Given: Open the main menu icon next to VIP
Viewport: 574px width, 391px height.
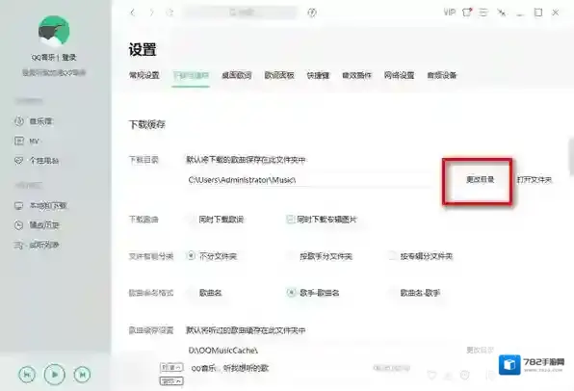Looking at the screenshot, I should point(483,13).
